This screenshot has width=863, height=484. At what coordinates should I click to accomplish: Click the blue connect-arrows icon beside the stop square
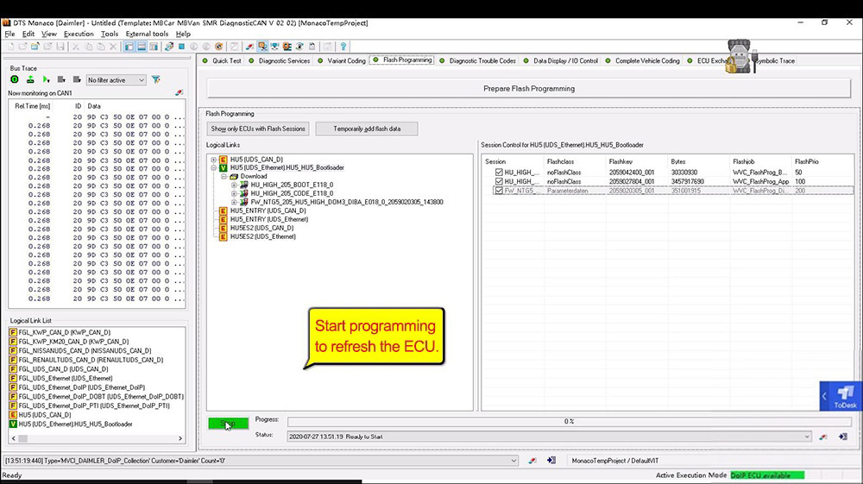click(x=169, y=47)
